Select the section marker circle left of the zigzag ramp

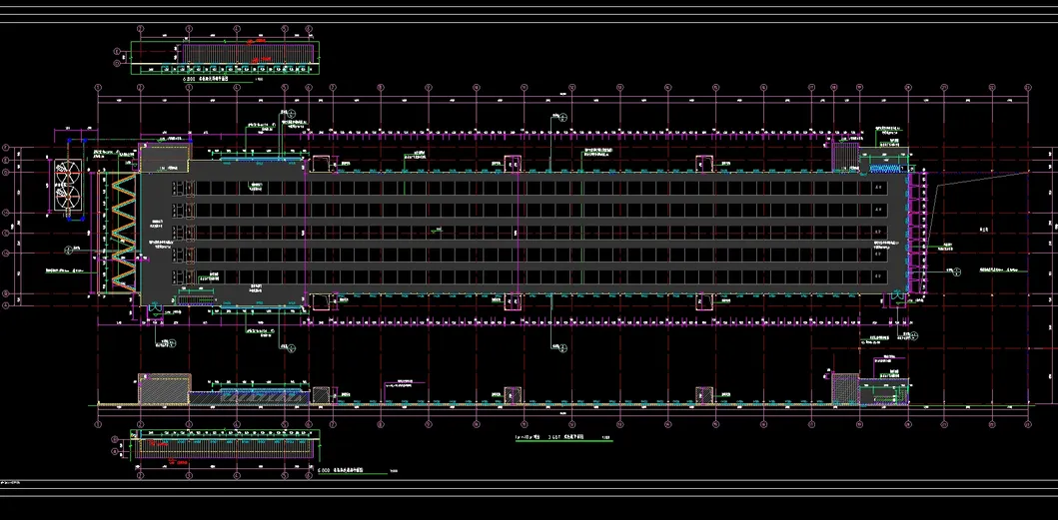tap(68, 251)
